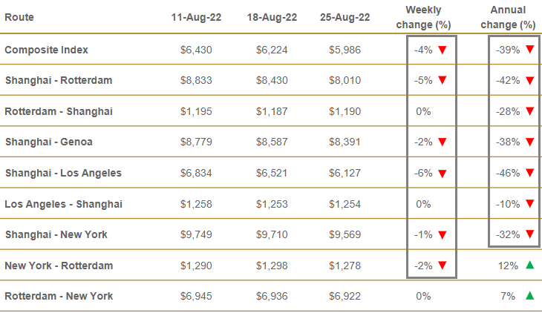Image resolution: width=542 pixels, height=313 pixels.
Task: Select the Composite Index row label
Action: point(46,50)
